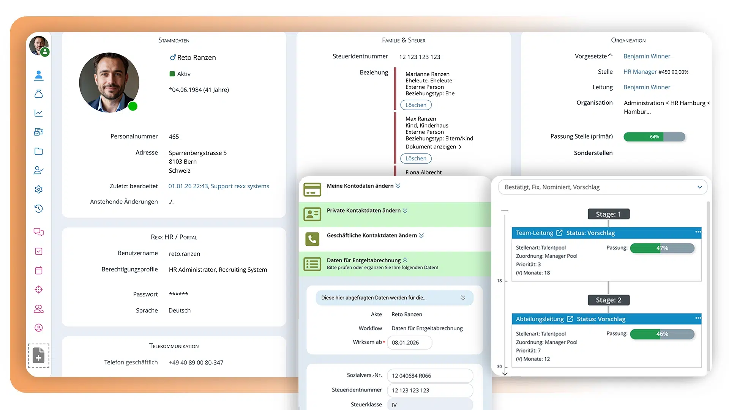The height and width of the screenshot is (410, 729).
Task: Open the calendar icon in sidebar
Action: pos(39,270)
